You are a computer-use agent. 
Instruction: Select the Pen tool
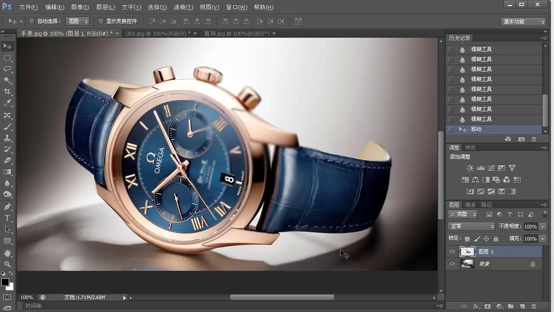7,207
